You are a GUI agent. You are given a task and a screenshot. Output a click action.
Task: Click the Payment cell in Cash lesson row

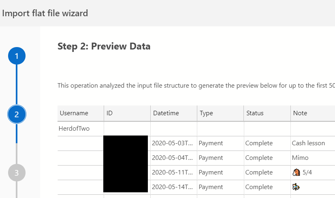(x=211, y=143)
